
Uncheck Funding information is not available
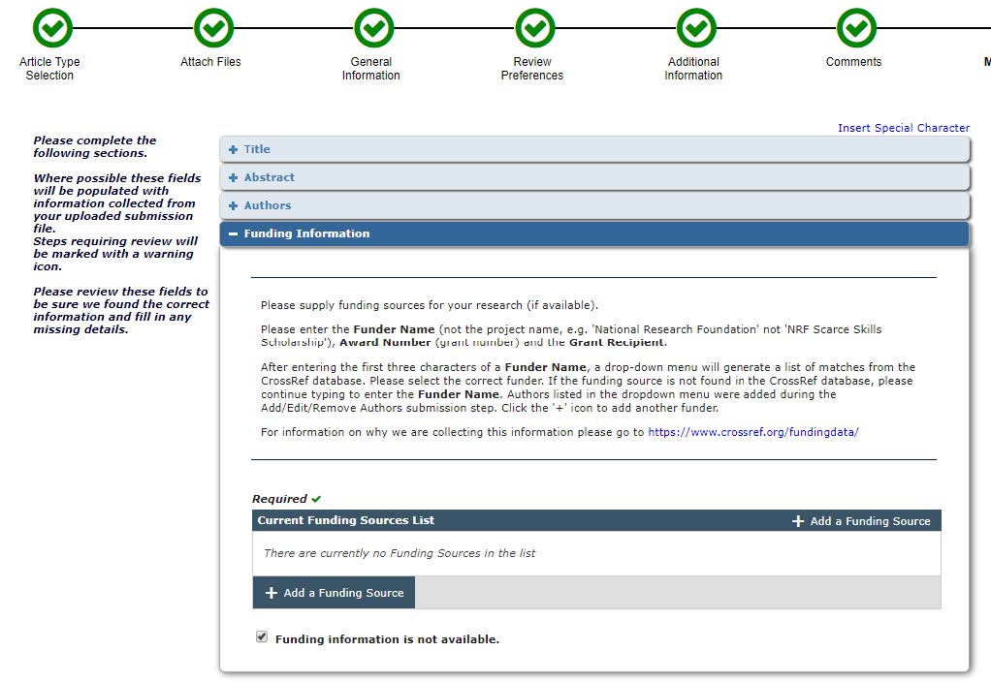[262, 637]
